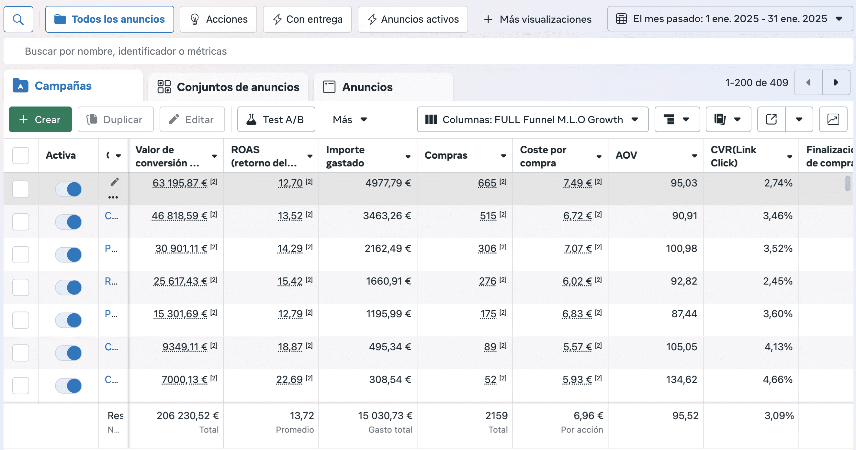Toggle off the campaign with 46 818,59 € value
856x450 pixels.
[68, 222]
